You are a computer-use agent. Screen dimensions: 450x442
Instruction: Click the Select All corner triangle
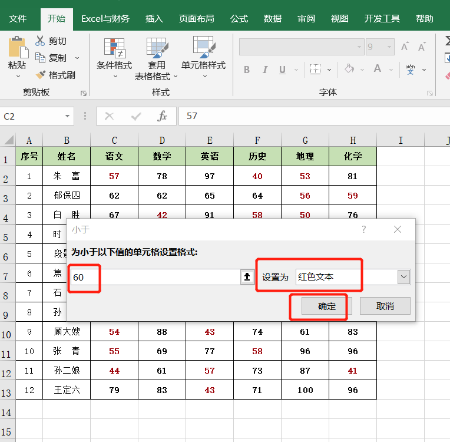point(9,140)
